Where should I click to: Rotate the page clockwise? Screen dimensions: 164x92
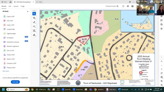click(161, 73)
